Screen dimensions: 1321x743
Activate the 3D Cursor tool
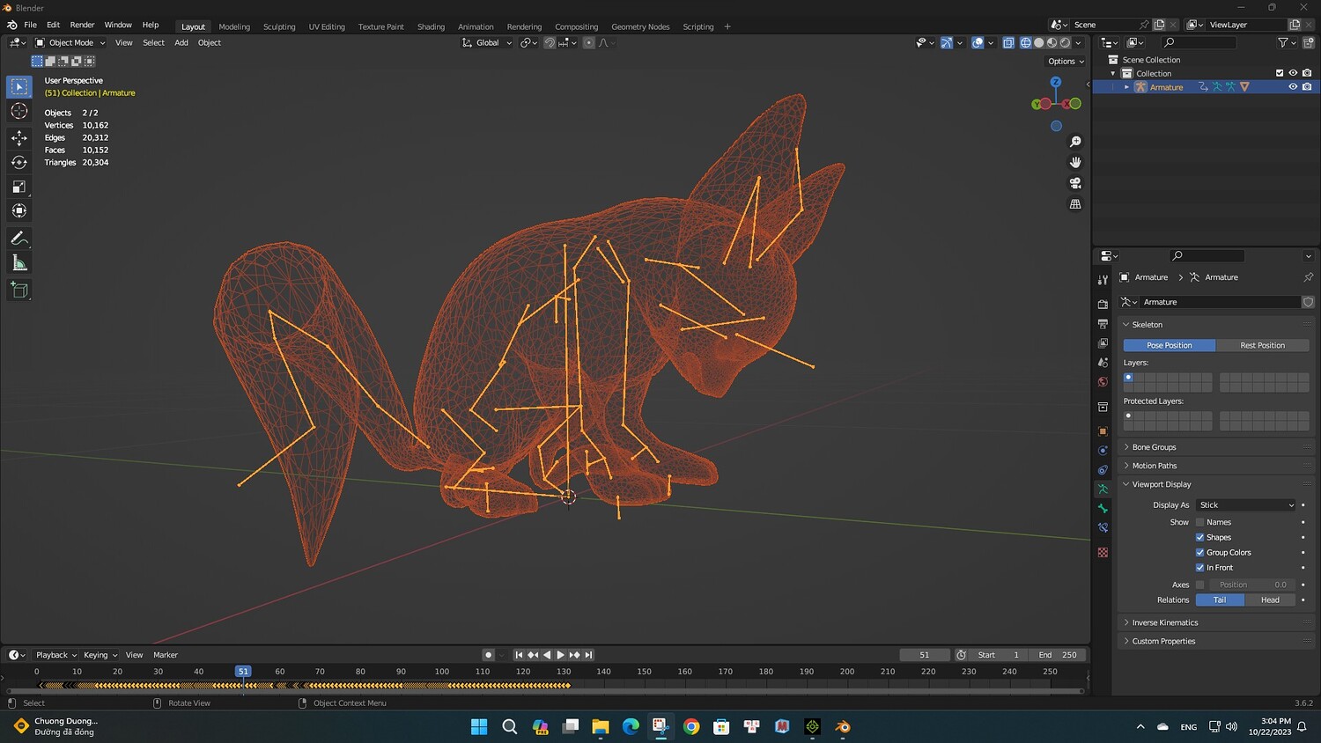19,111
